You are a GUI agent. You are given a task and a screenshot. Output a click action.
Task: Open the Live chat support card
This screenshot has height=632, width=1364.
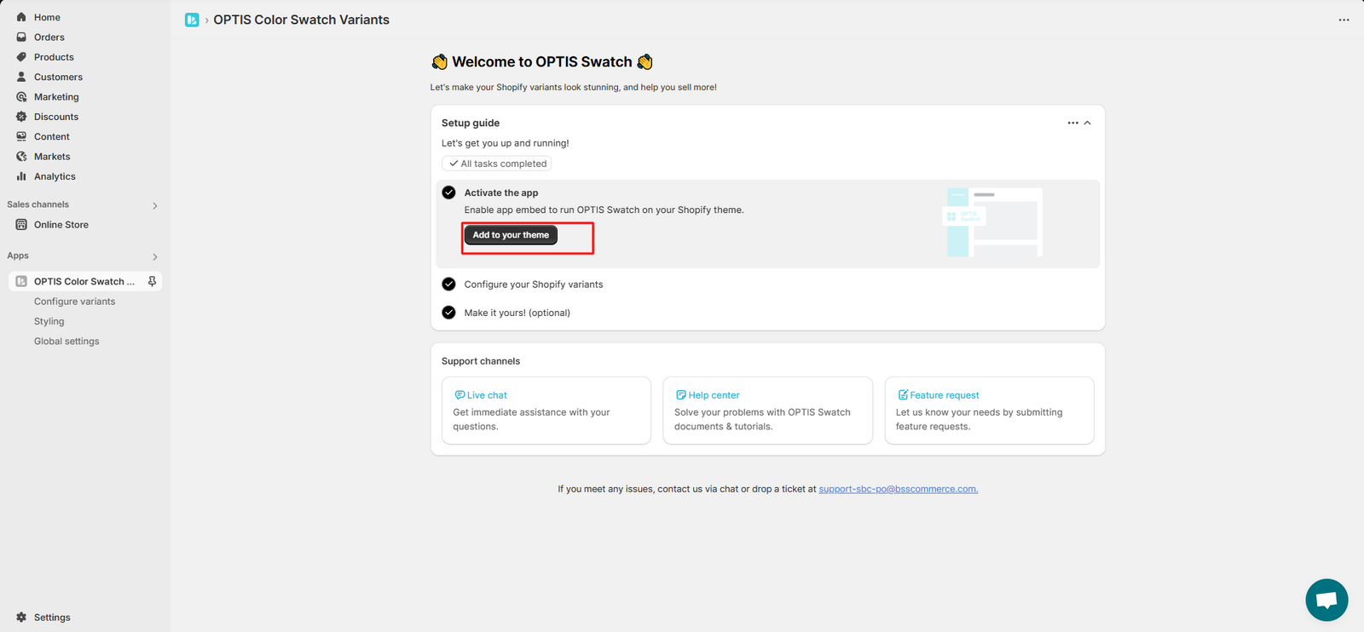[546, 411]
